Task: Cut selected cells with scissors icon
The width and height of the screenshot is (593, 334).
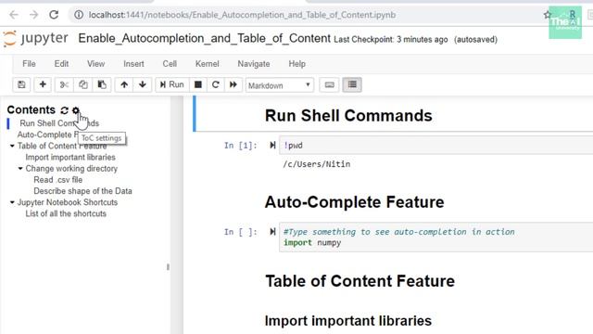Action: tap(64, 84)
